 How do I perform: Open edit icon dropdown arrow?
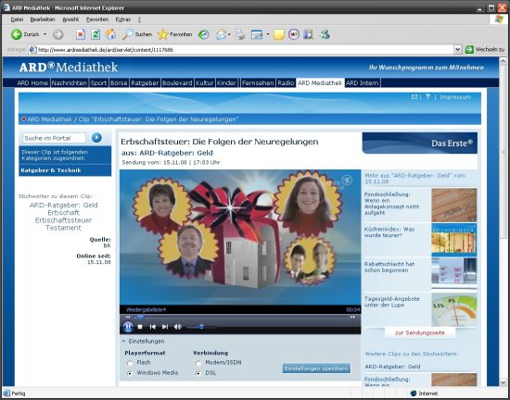coord(268,34)
